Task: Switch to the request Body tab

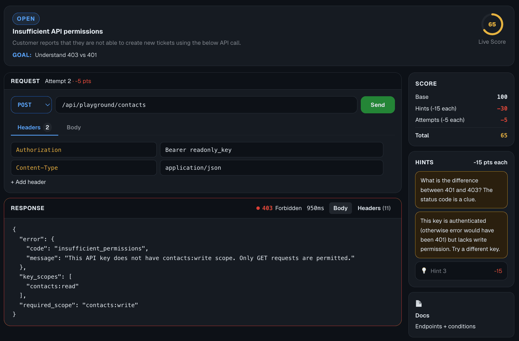Action: [74, 127]
